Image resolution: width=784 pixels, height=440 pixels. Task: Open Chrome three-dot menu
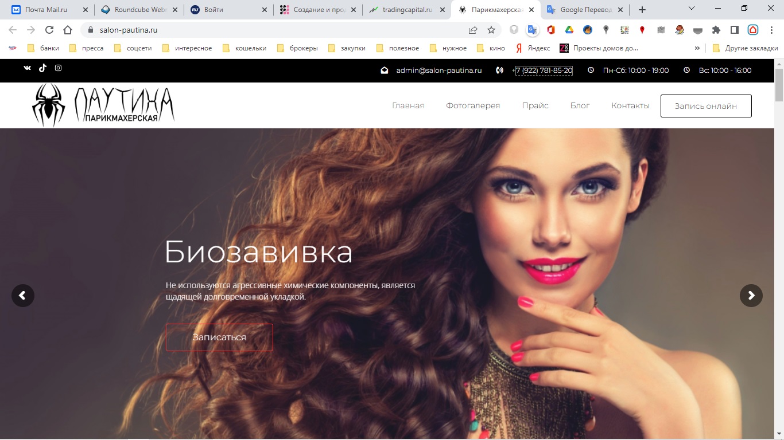pyautogui.click(x=771, y=30)
